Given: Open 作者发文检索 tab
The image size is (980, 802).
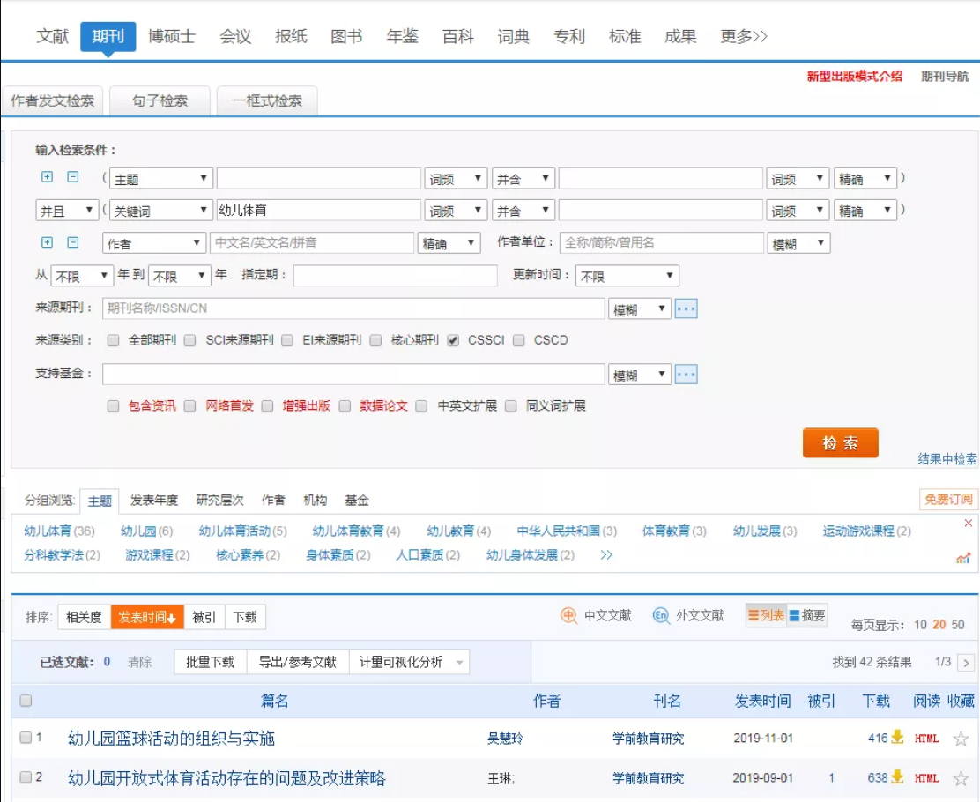Looking at the screenshot, I should [x=53, y=100].
